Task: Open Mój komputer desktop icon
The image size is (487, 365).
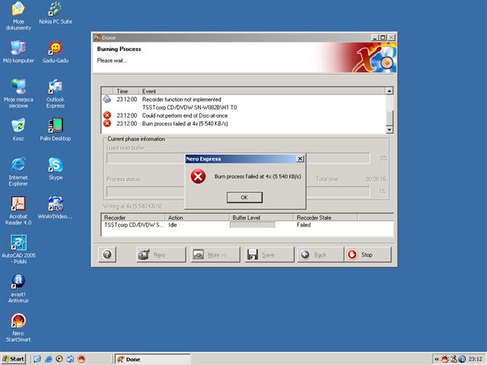Action: click(x=18, y=52)
